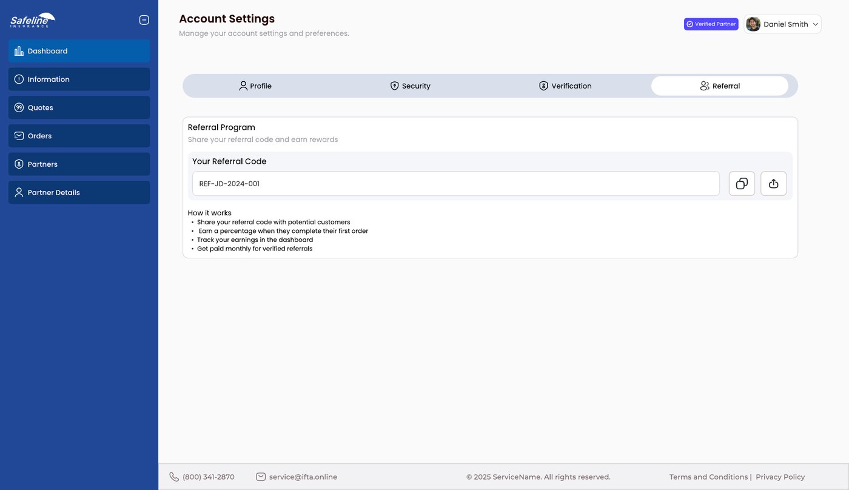849x490 pixels.
Task: Open the Partners page
Action: 79,164
